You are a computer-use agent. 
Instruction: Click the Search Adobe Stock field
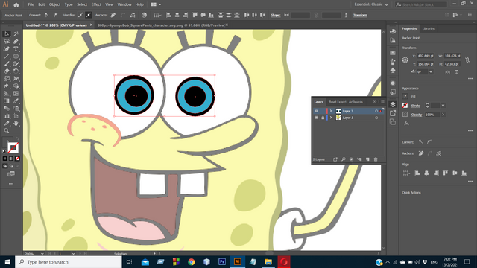[421, 4]
